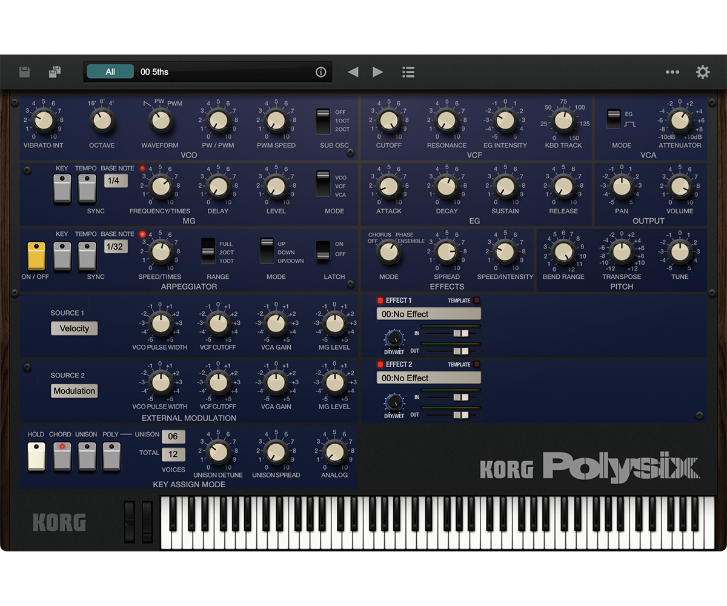727x606 pixels.
Task: Click the output VOLUME knob
Action: (680, 186)
